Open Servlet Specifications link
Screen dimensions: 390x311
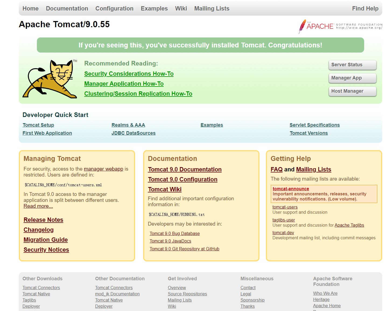click(x=314, y=125)
